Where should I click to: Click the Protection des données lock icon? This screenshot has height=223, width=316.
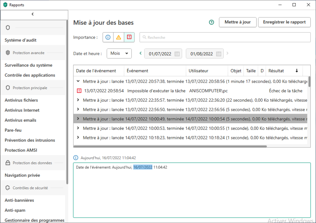pyautogui.click(x=8, y=163)
